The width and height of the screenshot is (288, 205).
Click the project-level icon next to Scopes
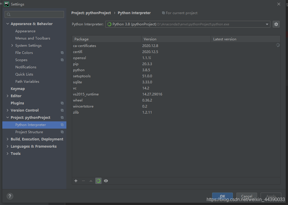[62, 60]
